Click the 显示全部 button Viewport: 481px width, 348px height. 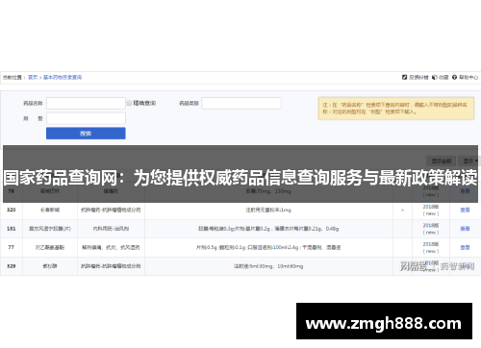(x=442, y=161)
